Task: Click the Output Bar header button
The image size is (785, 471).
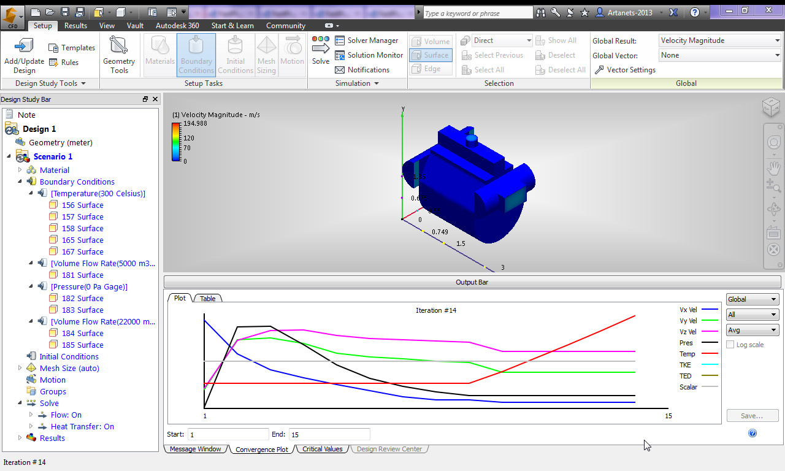Action: (x=472, y=282)
